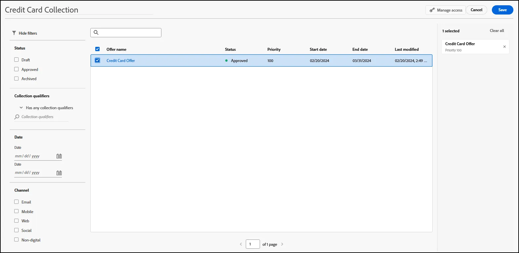The height and width of the screenshot is (253, 519).
Task: Click the Credit Card Collection title field
Action: tap(79, 10)
